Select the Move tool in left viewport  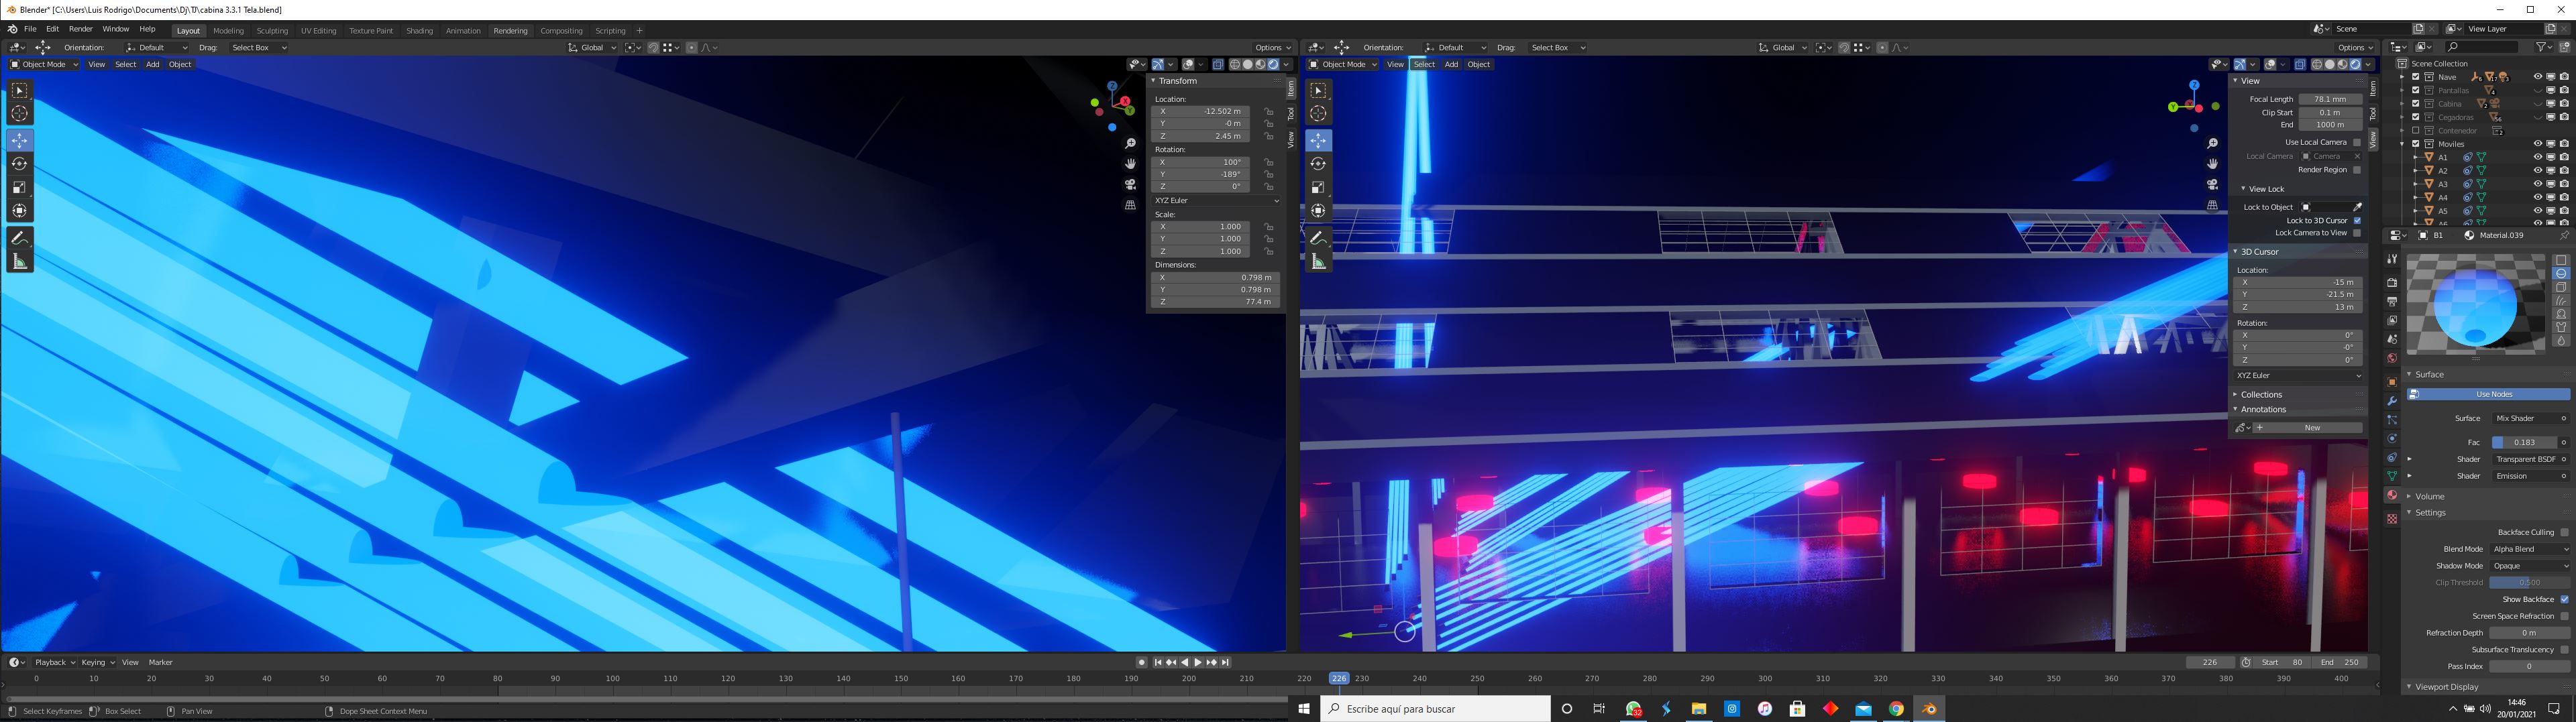pyautogui.click(x=19, y=140)
